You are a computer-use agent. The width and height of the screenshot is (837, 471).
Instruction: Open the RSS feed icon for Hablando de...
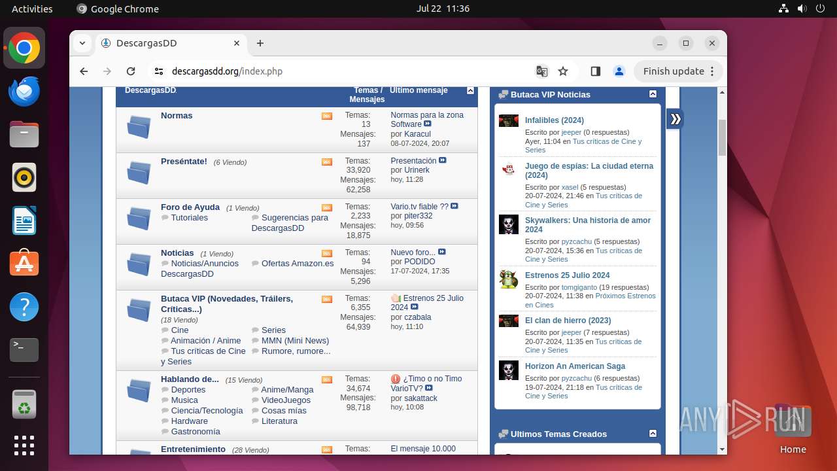click(x=327, y=379)
